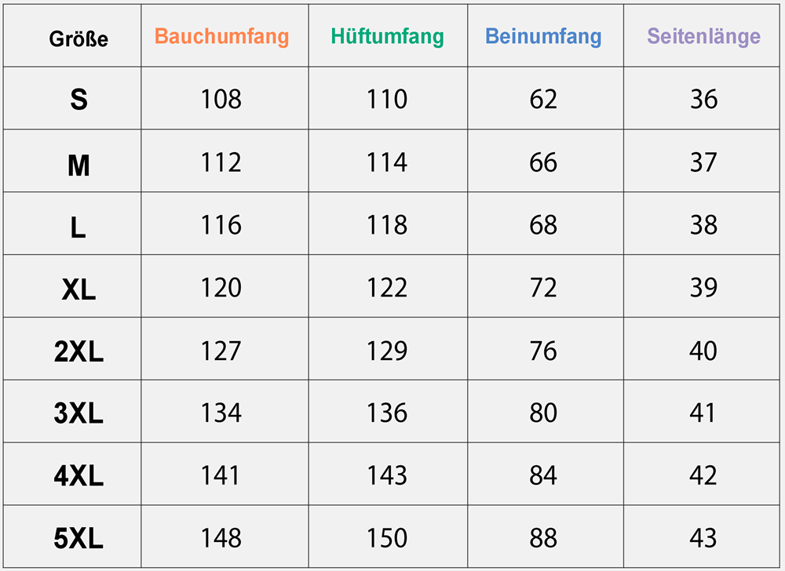Select the Hüftumfang value 114 for M
Image resolution: width=785 pixels, height=571 pixels.
[387, 162]
